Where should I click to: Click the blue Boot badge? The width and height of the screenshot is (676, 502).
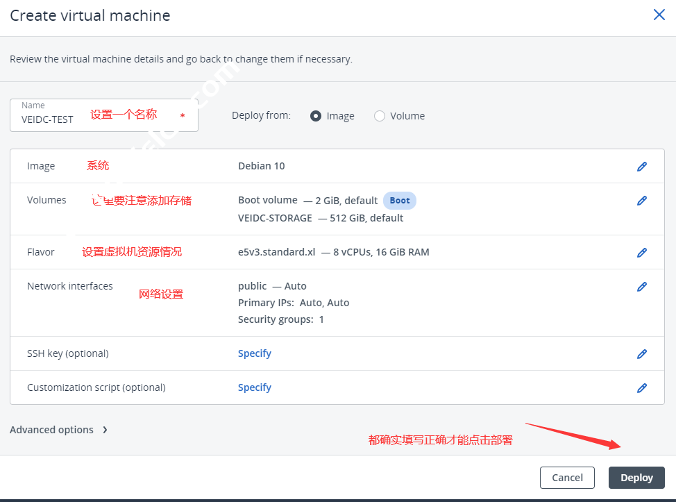click(x=399, y=201)
